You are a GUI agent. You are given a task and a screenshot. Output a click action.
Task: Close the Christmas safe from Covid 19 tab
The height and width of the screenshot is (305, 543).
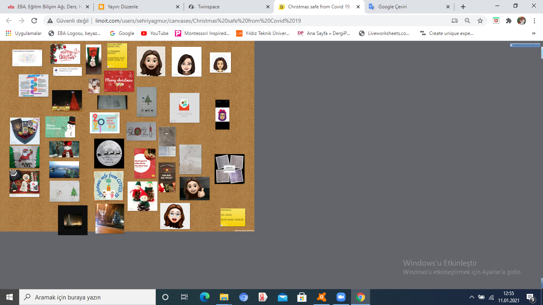[358, 7]
